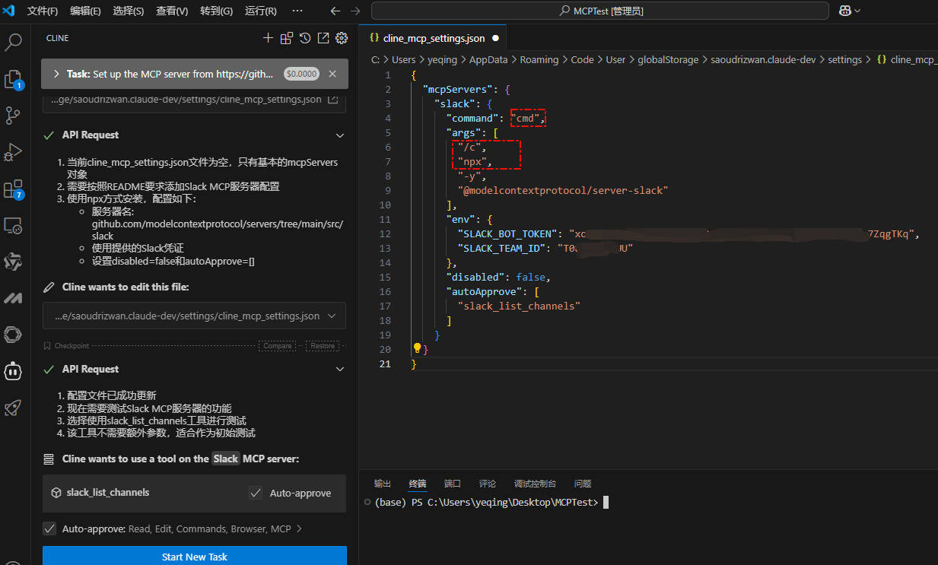The height and width of the screenshot is (565, 938).
Task: Switch to the 调试控制台 panel tab
Action: coord(535,484)
